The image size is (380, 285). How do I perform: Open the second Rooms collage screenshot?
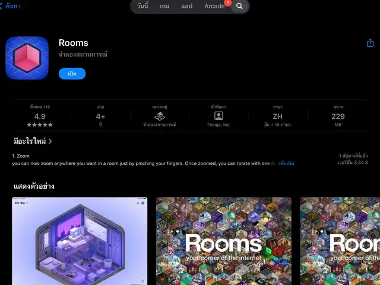coord(223,240)
